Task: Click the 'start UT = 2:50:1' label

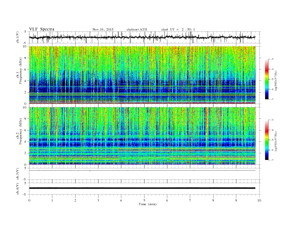Action: point(178,29)
